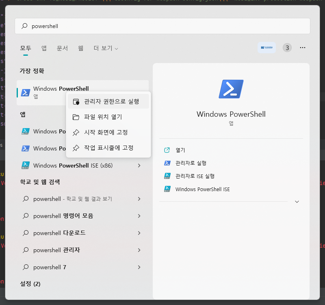Select the Windows PowerShell best match result
This screenshot has height=305, width=325.
point(82,93)
